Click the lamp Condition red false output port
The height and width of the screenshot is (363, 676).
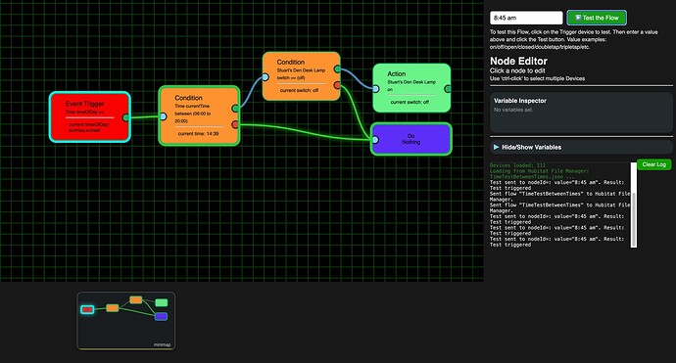click(x=337, y=85)
